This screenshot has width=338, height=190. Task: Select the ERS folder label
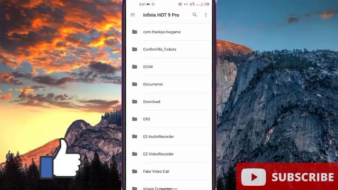tap(147, 119)
